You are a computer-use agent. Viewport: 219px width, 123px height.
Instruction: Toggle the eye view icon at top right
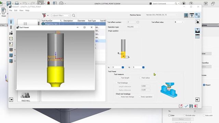186,15
